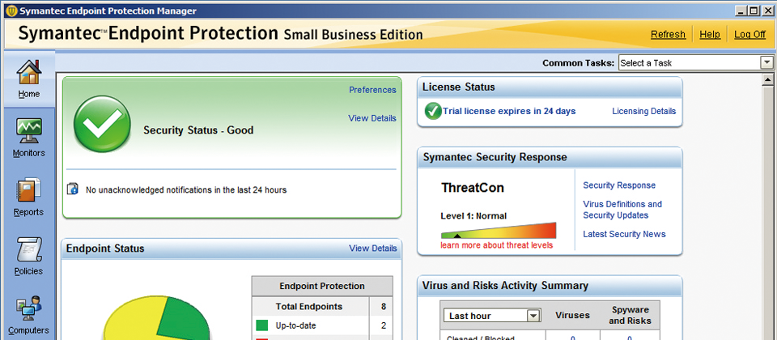Open the Home page icon

click(x=28, y=74)
